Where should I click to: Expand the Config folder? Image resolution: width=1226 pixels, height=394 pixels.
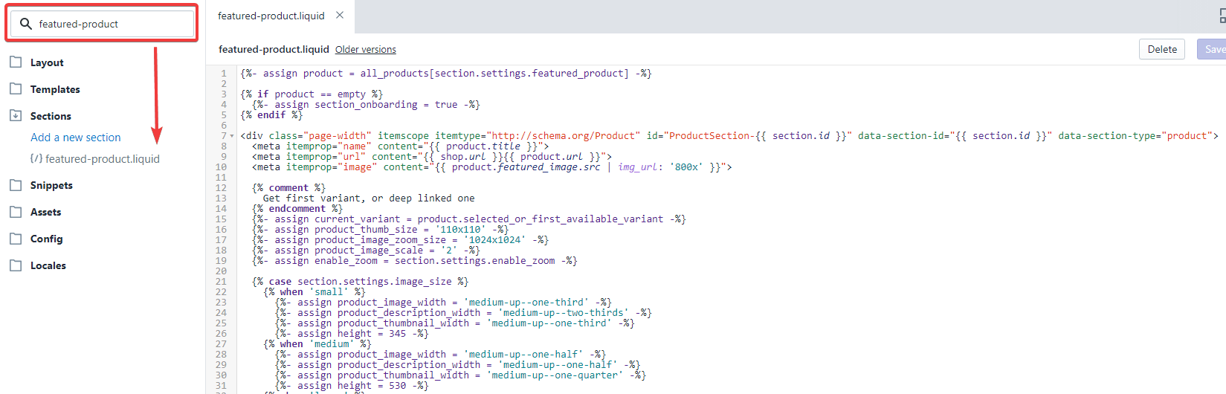46,239
